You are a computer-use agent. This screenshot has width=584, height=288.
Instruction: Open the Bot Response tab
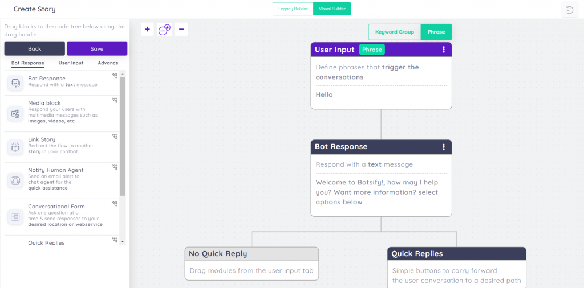pos(27,63)
